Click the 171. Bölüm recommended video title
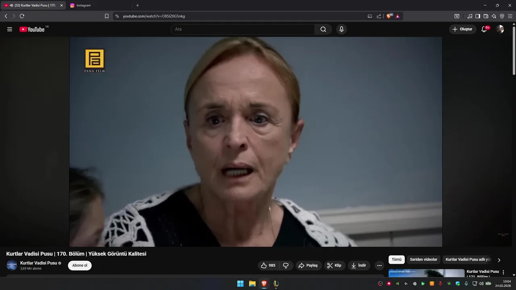This screenshot has width=516, height=290. pyautogui.click(x=483, y=274)
